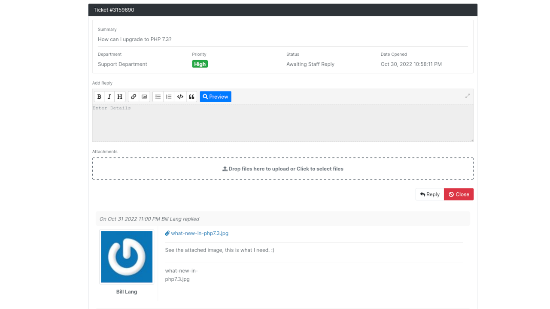Open the what-new-in-php7.3.jpg attachment link
The width and height of the screenshot is (550, 309).
[x=199, y=233]
